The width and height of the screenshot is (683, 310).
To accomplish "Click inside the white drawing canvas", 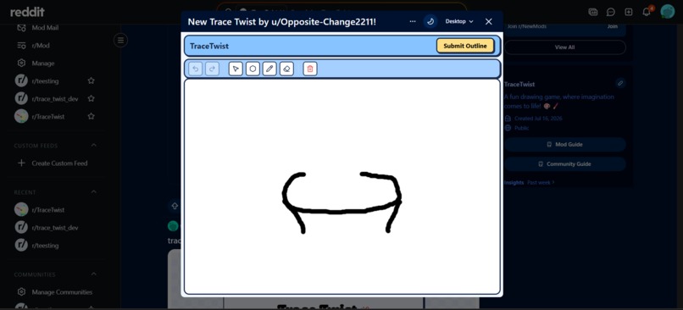I will pyautogui.click(x=342, y=186).
